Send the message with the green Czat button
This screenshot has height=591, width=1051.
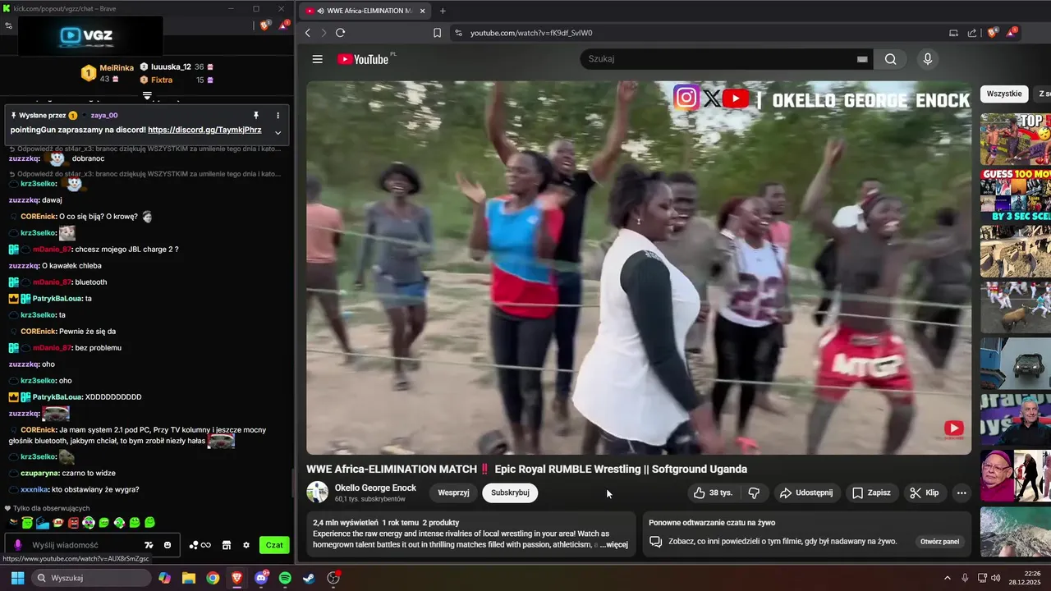pyautogui.click(x=274, y=545)
